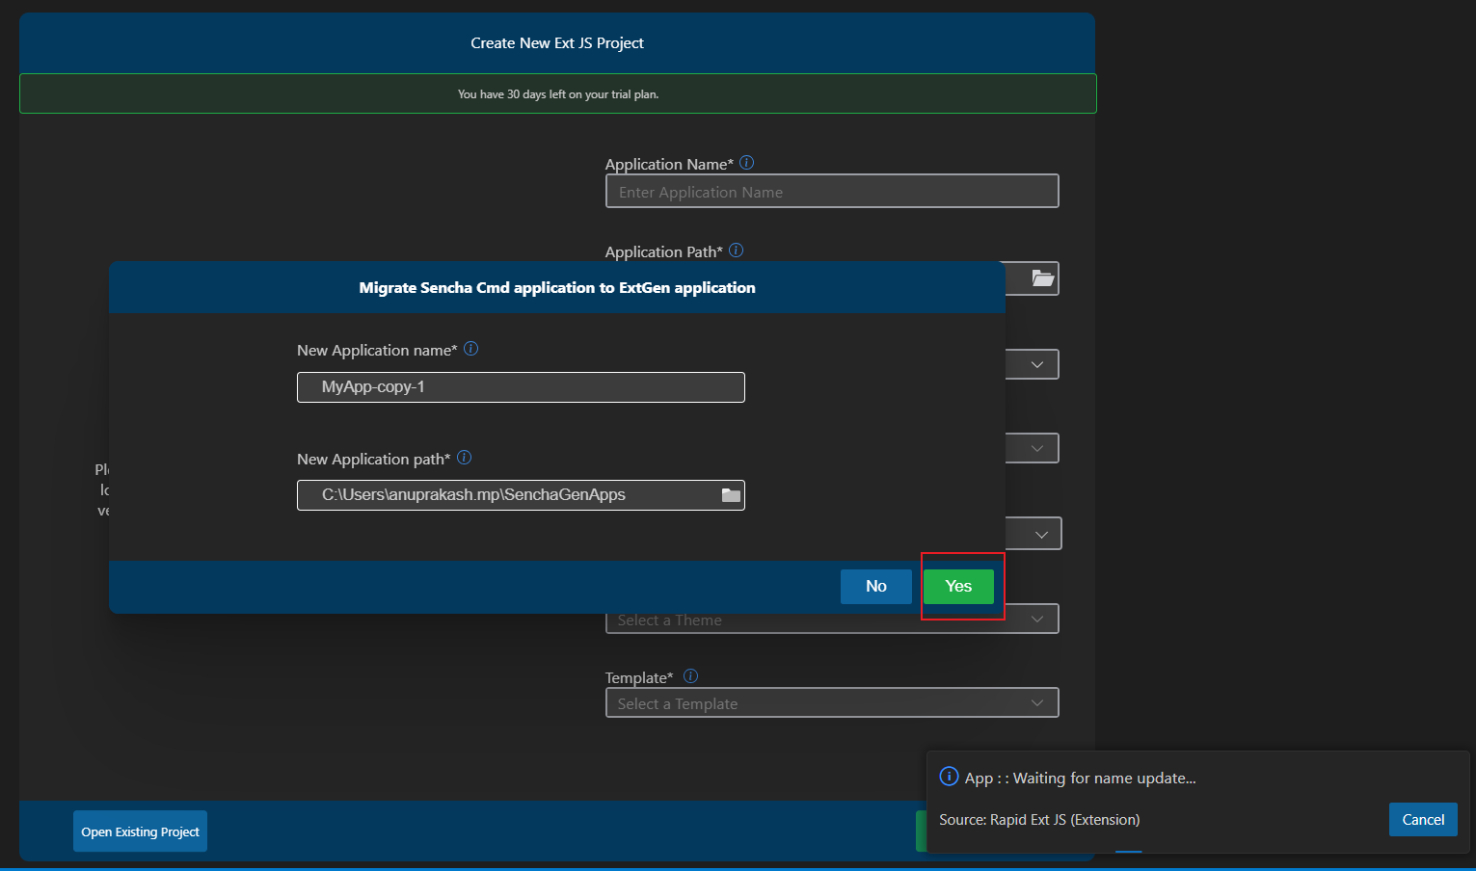Expand dropdown just below Application Path browse icon
The height and width of the screenshot is (871, 1476).
click(1036, 364)
